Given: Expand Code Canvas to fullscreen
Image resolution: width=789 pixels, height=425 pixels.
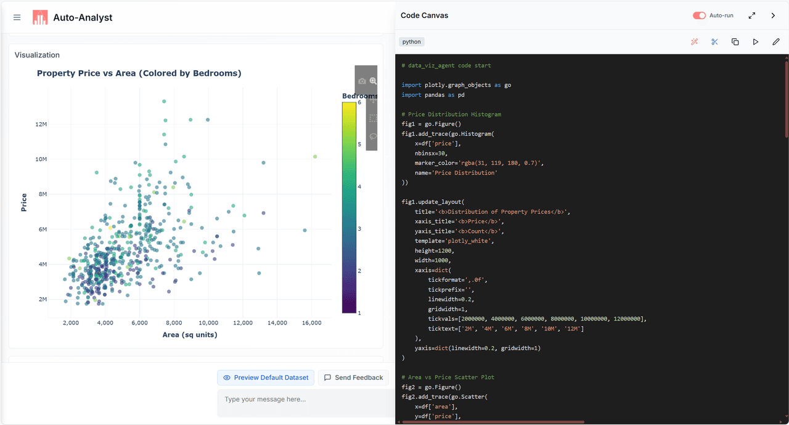Looking at the screenshot, I should point(752,15).
